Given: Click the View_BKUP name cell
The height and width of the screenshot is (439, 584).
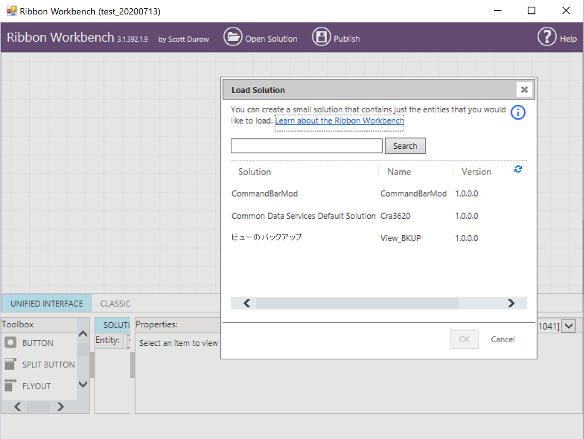Looking at the screenshot, I should pos(400,238).
